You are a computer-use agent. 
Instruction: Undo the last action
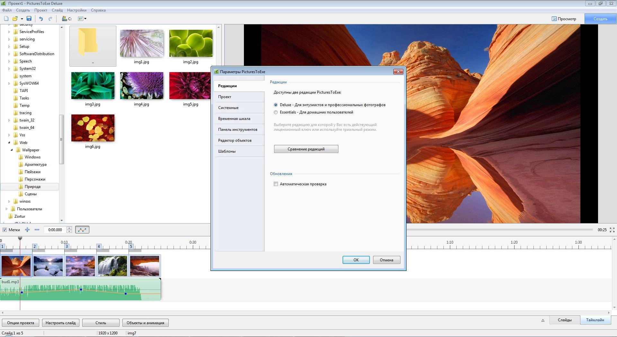(x=41, y=19)
